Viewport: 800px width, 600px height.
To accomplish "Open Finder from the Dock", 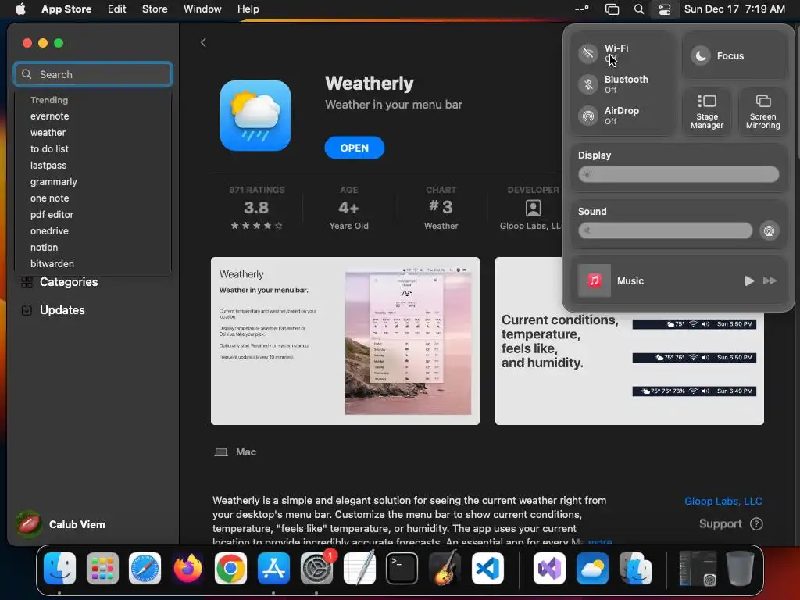I will tap(59, 569).
